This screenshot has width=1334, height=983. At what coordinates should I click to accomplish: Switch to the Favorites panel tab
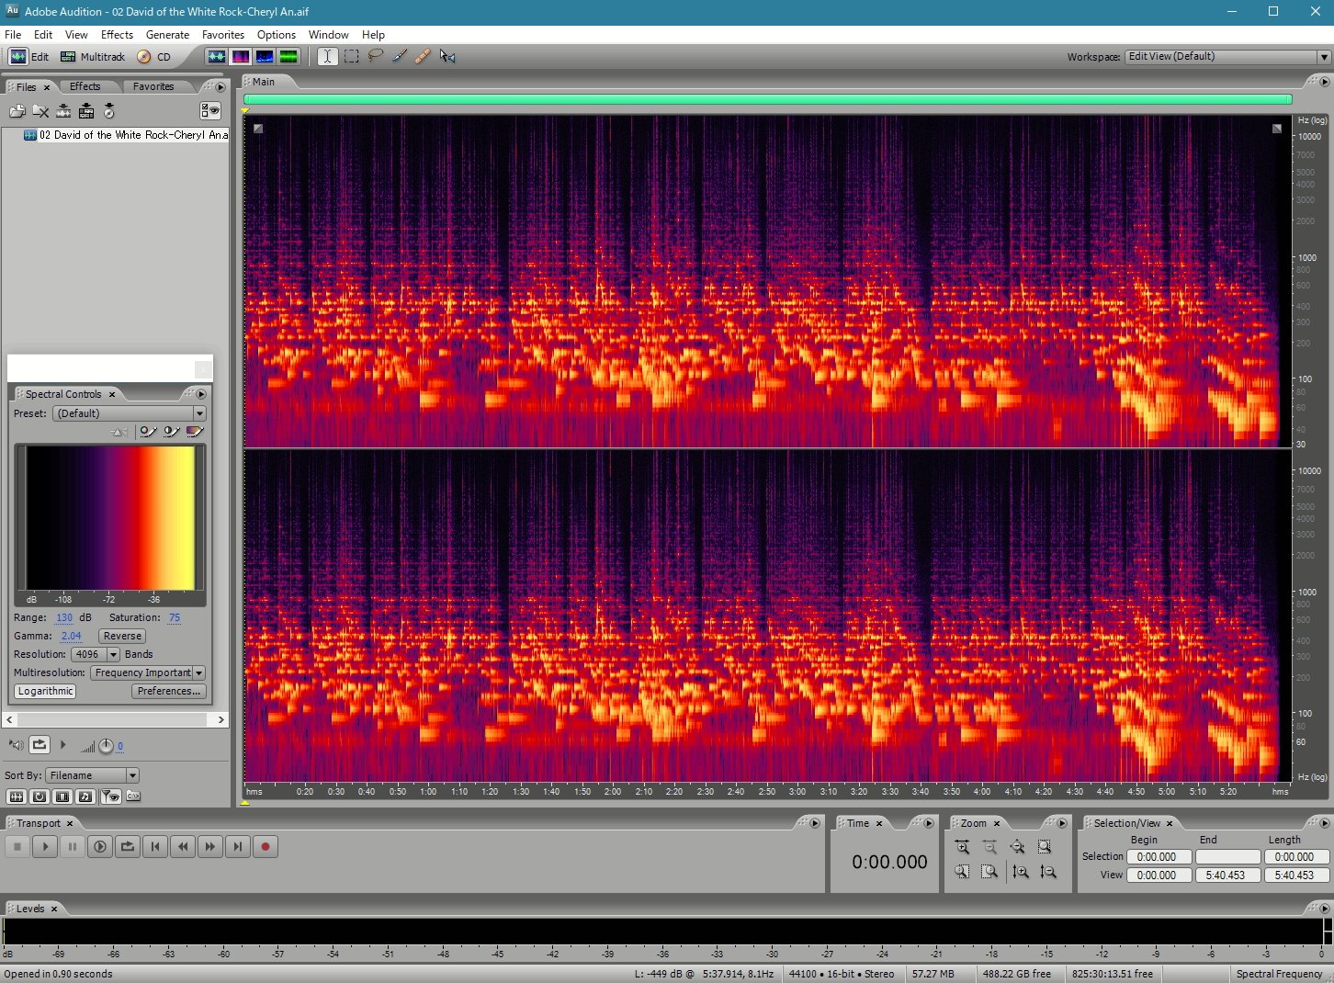point(153,87)
